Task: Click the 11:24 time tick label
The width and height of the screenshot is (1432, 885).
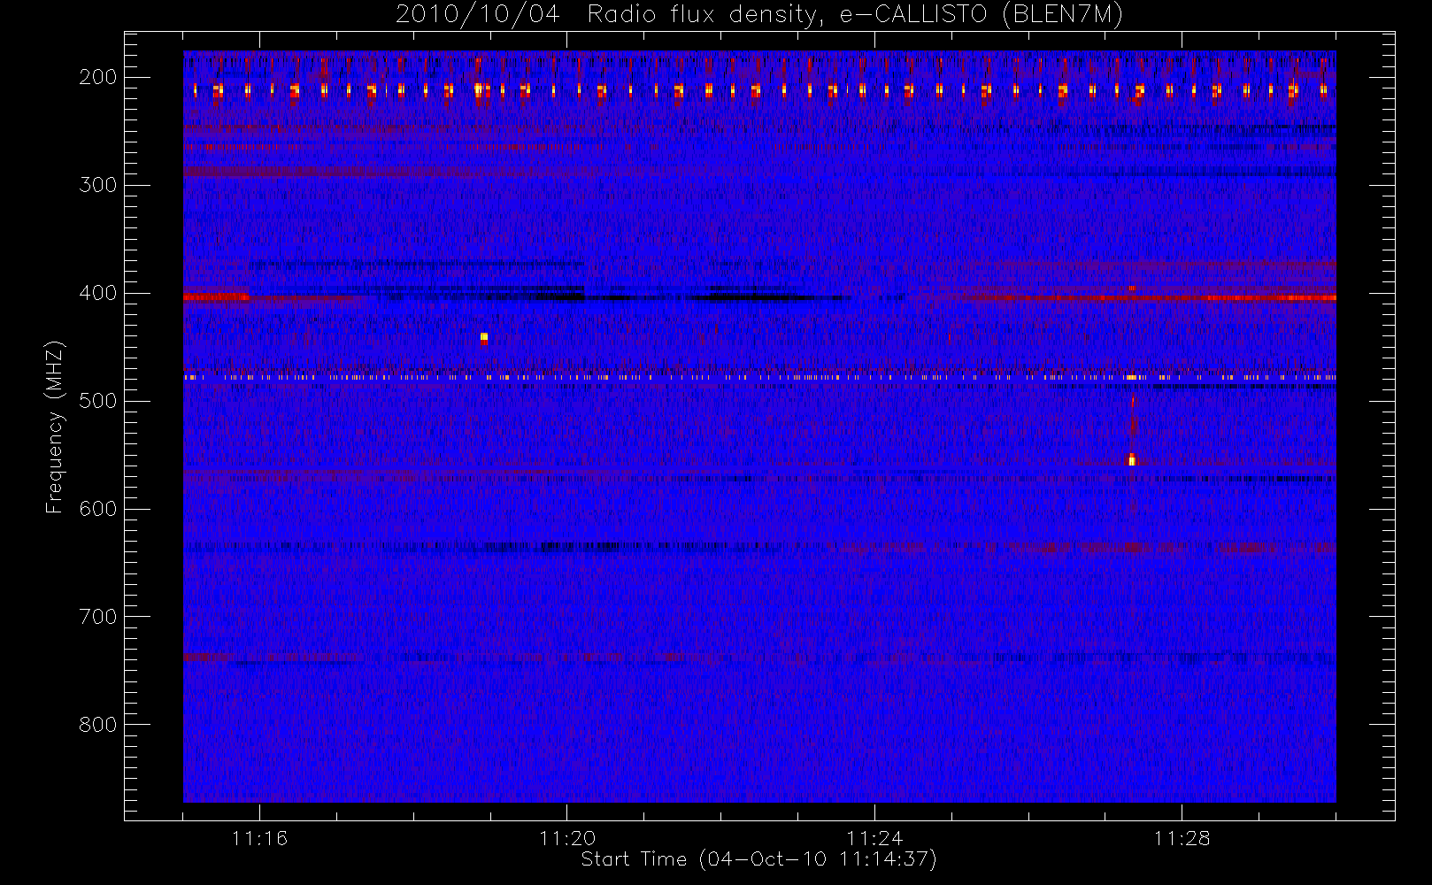Action: (x=874, y=838)
